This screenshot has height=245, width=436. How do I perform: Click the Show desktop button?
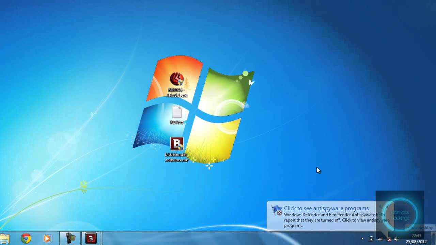433,239
